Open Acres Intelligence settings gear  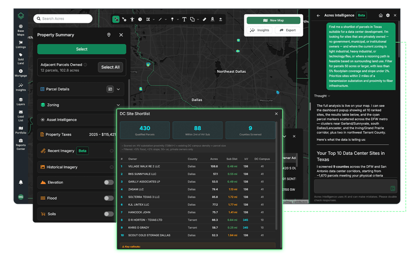click(388, 15)
